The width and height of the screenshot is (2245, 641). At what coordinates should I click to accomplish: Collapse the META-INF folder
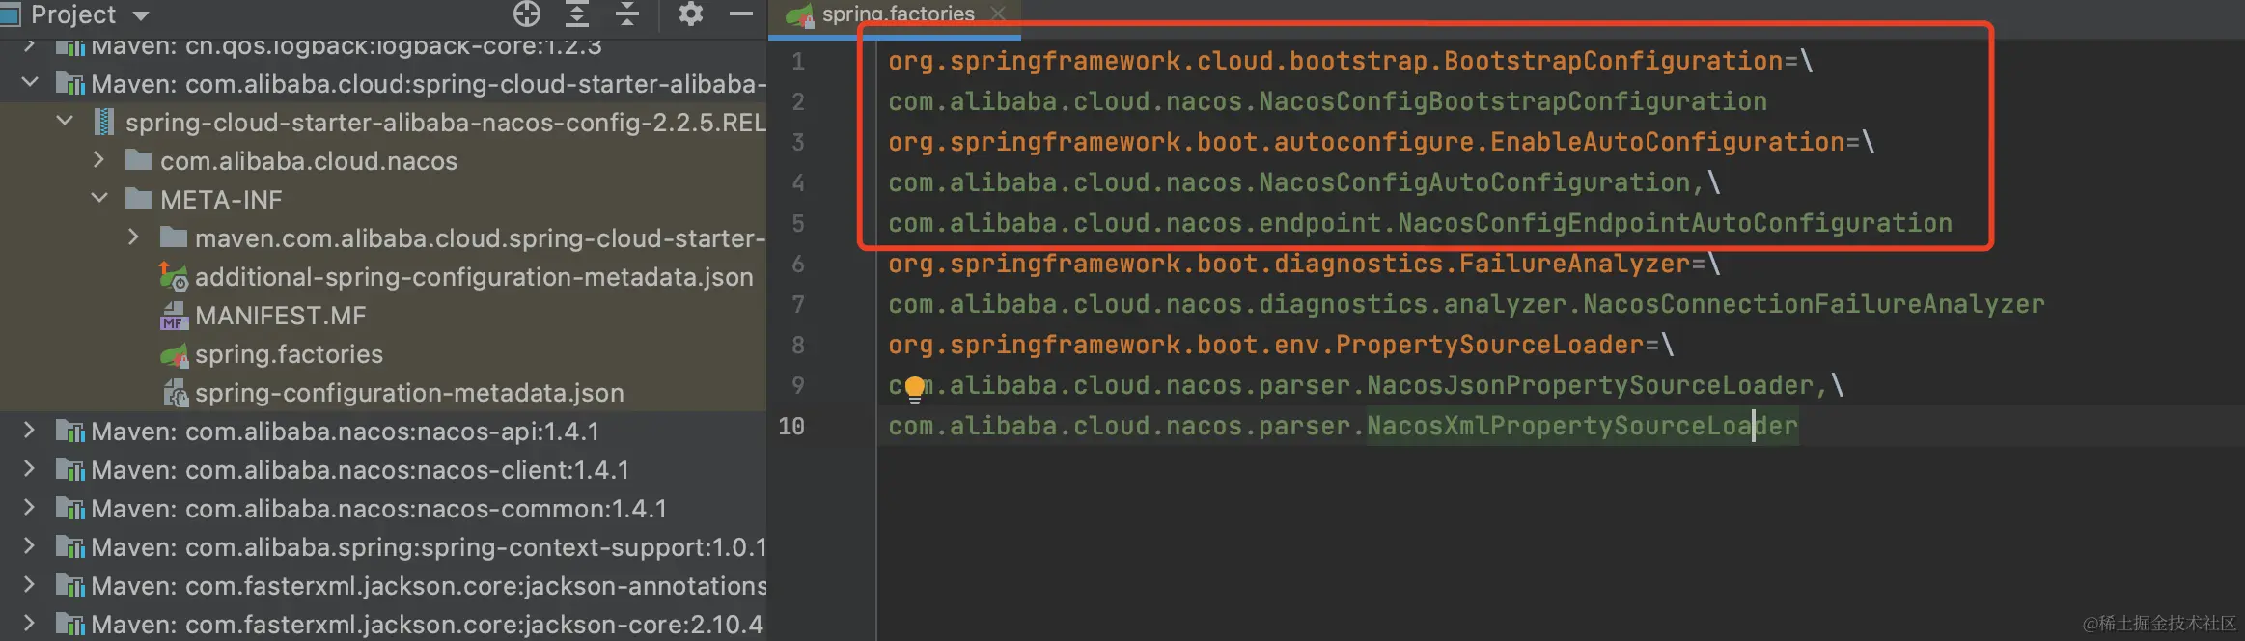pos(99,199)
